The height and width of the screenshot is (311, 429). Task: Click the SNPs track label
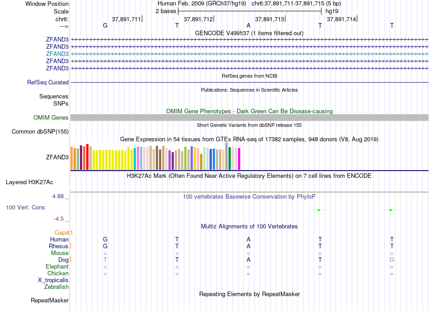point(61,103)
